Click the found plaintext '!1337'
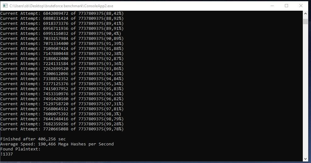 coord(7,154)
